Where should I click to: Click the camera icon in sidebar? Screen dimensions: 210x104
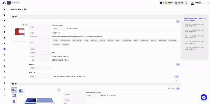coord(4,32)
